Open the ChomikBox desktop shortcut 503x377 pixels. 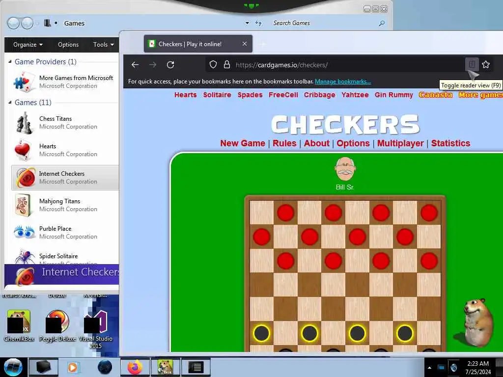pyautogui.click(x=19, y=325)
